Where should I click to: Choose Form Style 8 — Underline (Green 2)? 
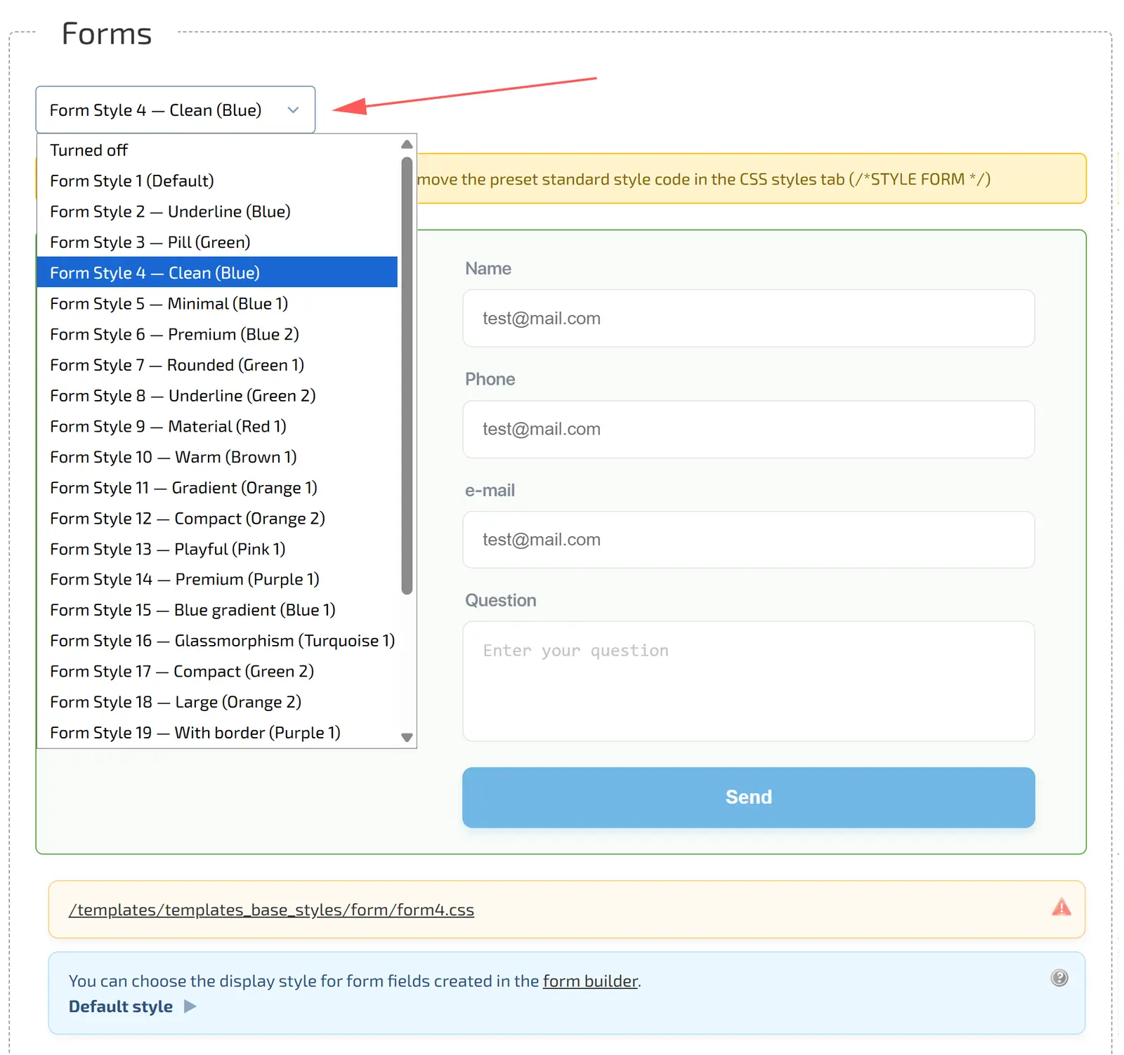(217, 395)
